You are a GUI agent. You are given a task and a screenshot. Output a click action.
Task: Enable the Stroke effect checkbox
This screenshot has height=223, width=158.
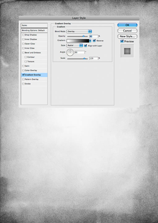(23, 84)
